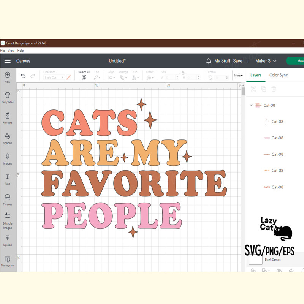Select the Shapes tool
Viewport: 304px width, 304px height.
tap(8, 136)
